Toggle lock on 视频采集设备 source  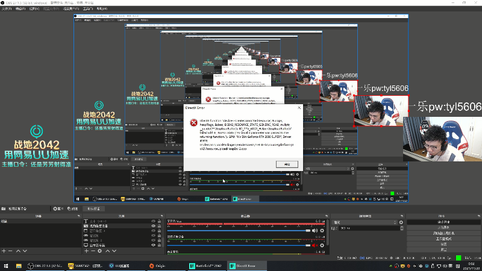(x=159, y=226)
